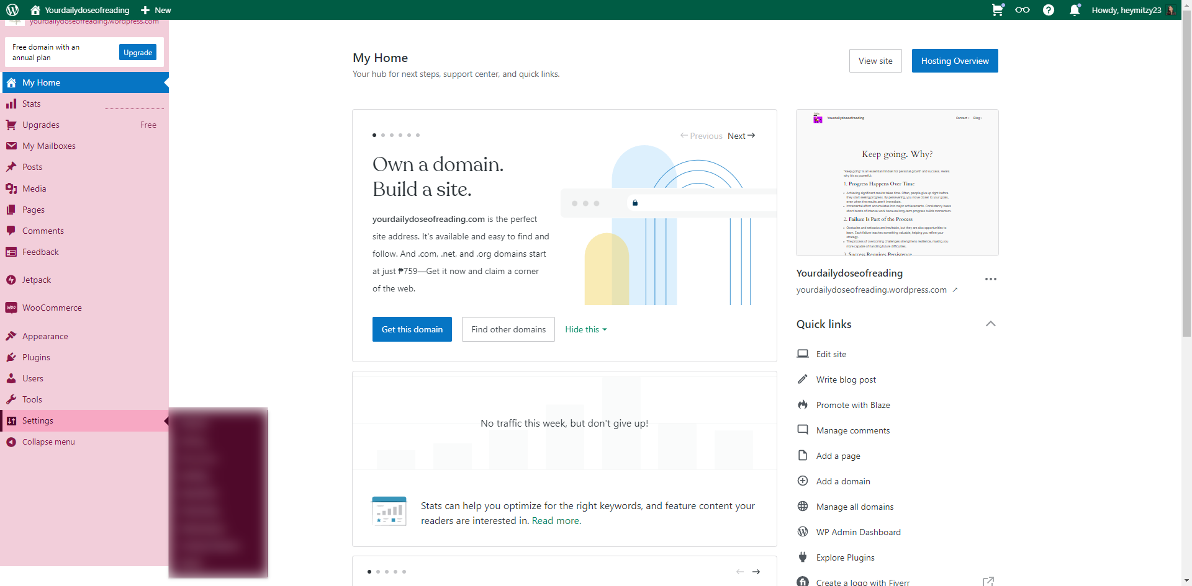Click the Posts pushpin icon
1192x586 pixels.
tap(11, 167)
